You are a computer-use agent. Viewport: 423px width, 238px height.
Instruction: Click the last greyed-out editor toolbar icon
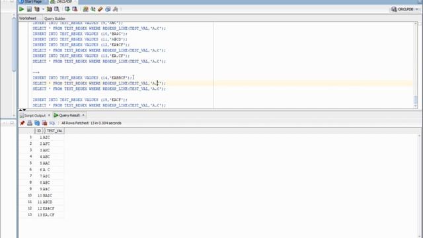[116, 9]
